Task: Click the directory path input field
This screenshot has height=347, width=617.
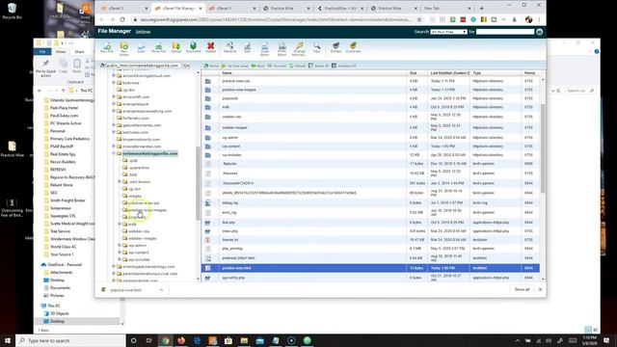Action: 143,66
